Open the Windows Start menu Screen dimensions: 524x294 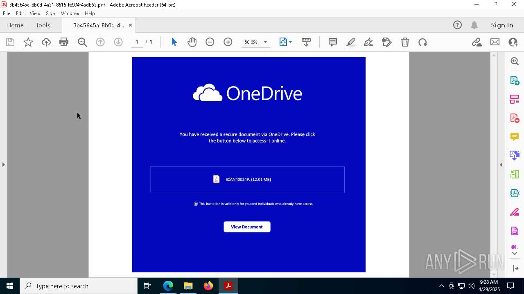10,286
